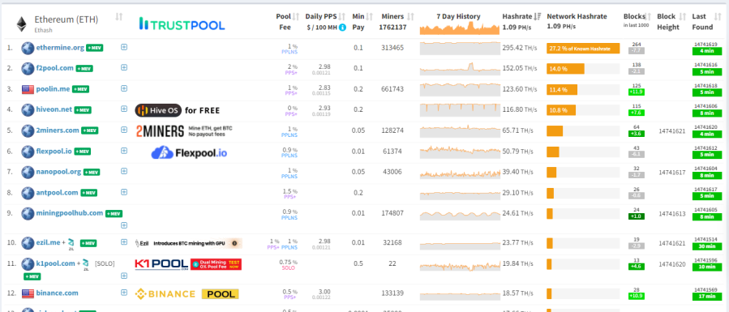This screenshot has width=729, height=312.
Task: Open the nanopool.org pool link
Action: pos(58,172)
